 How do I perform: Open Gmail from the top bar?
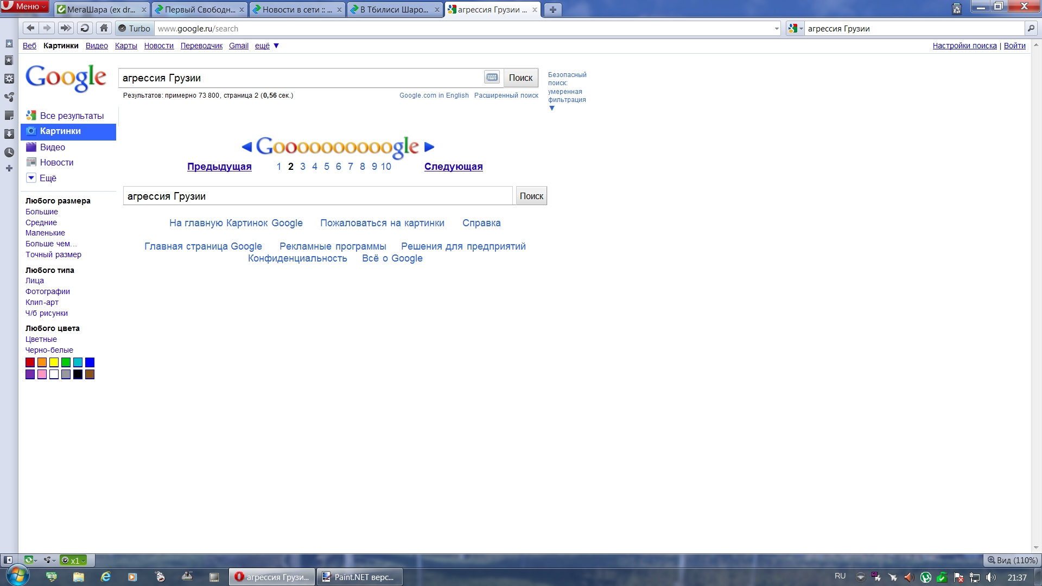click(239, 46)
